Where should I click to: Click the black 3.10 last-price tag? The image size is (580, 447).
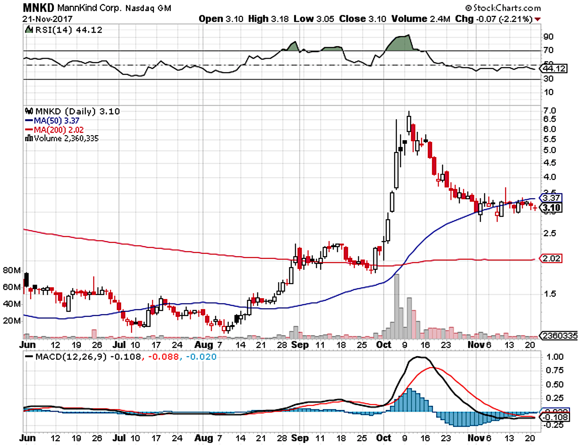[551, 208]
